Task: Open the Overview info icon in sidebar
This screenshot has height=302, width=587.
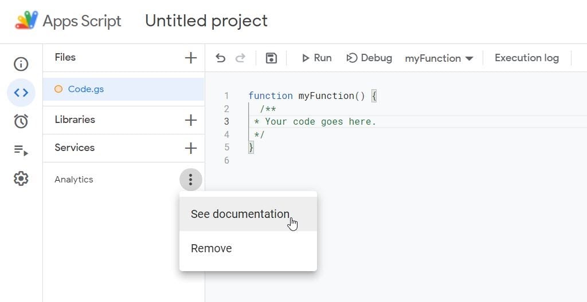Action: [x=21, y=64]
